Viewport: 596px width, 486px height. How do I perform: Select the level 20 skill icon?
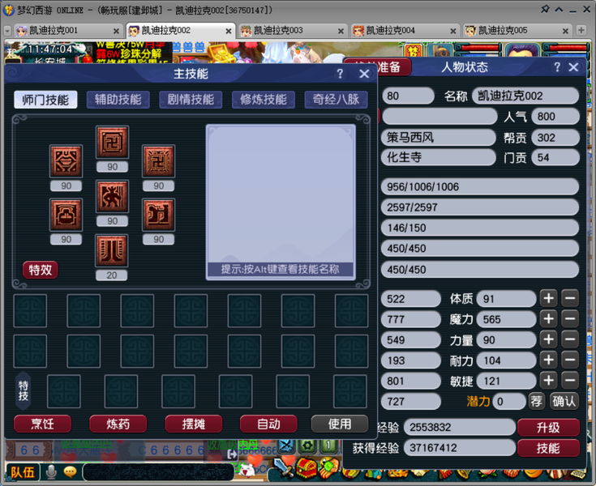coord(112,250)
